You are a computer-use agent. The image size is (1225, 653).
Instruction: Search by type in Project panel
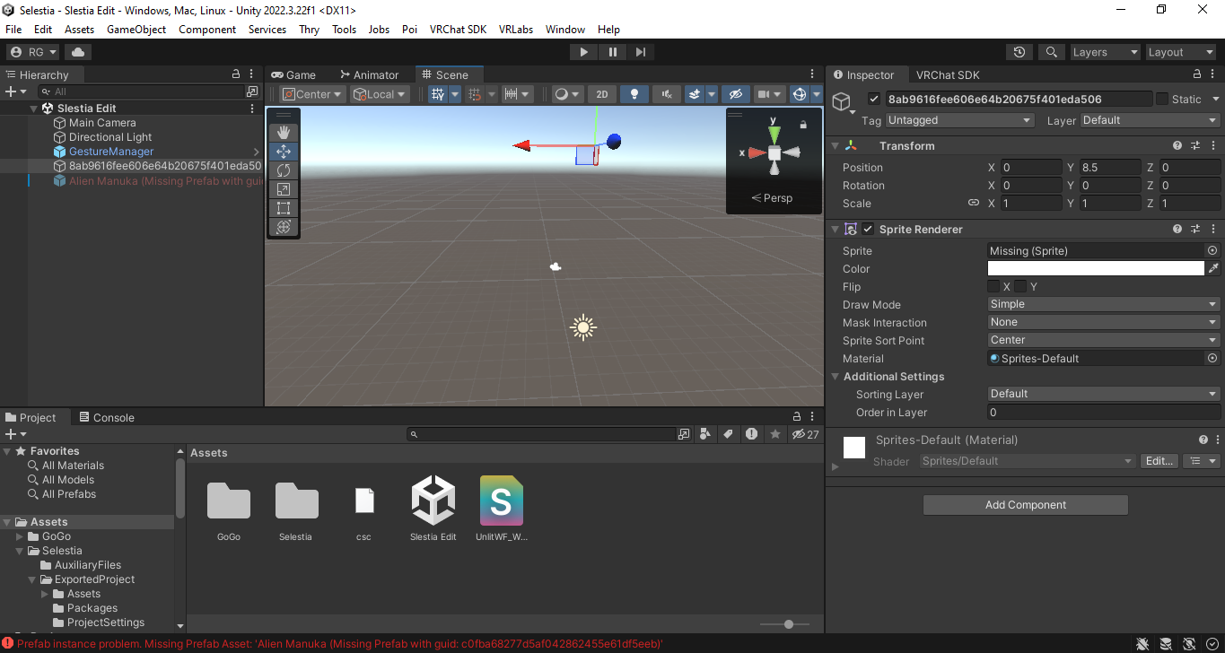pos(705,434)
